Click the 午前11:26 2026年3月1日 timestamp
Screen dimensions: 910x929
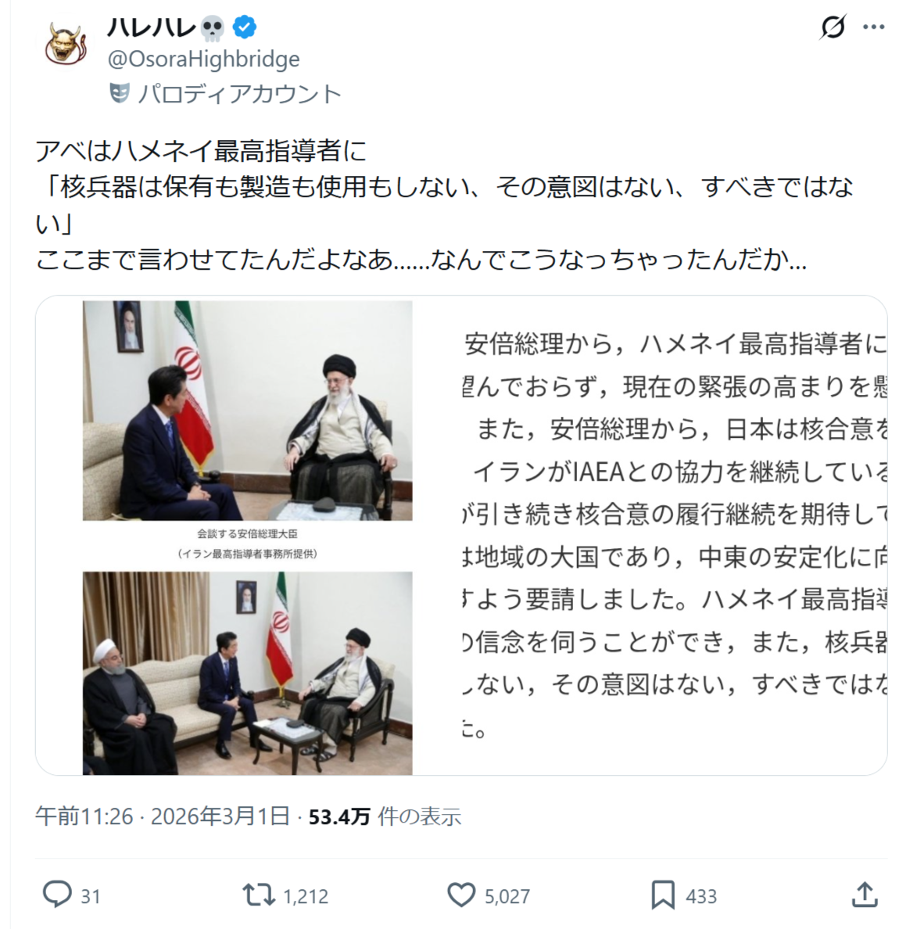pos(163,816)
